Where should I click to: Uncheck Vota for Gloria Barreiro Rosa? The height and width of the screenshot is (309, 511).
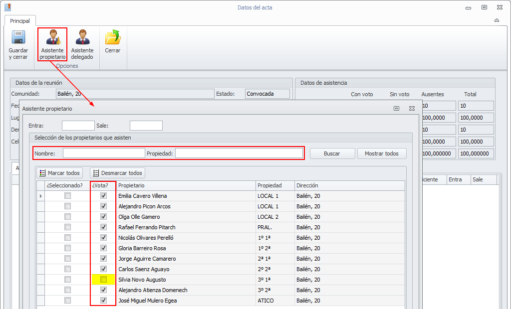click(103, 248)
